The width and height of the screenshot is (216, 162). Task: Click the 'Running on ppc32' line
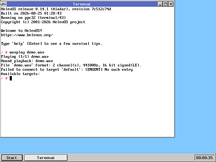pos(33,18)
